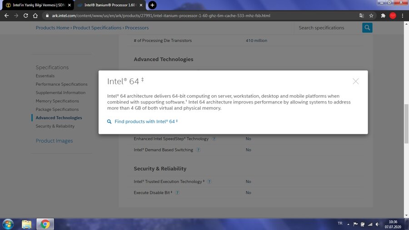This screenshot has height=230, width=409.
Task: Click the scrollbar down arrow
Action: coord(406,215)
